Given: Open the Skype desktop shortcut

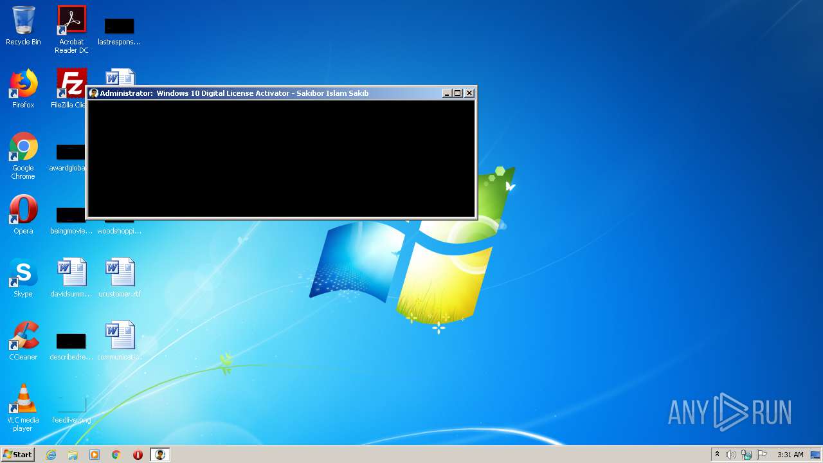Looking at the screenshot, I should [x=23, y=278].
